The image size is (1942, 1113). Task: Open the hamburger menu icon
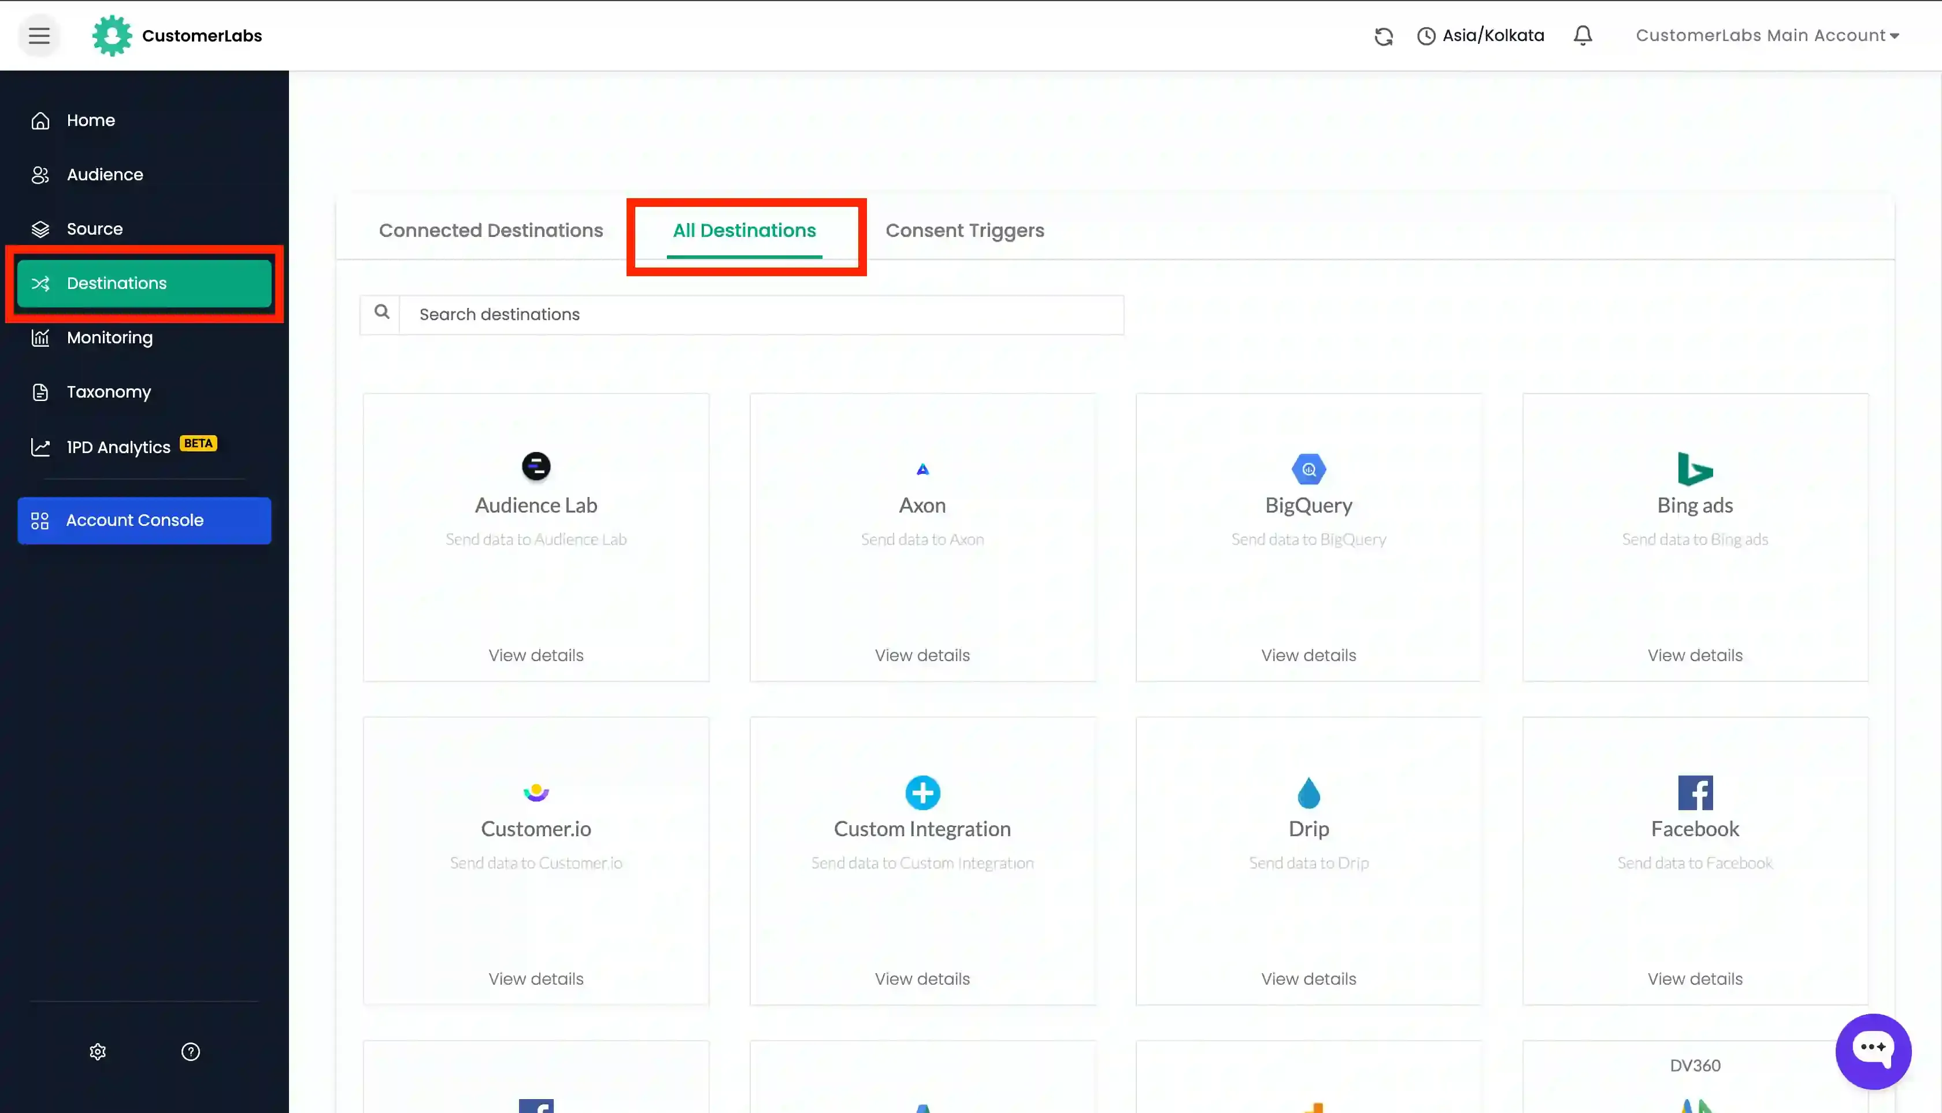click(39, 35)
